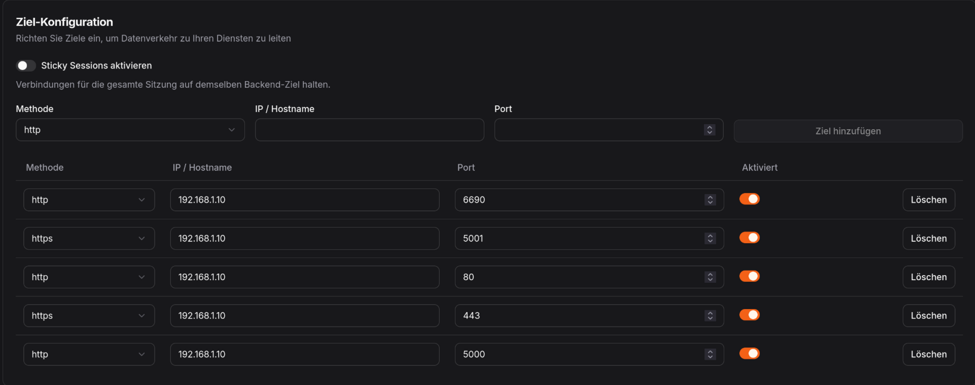
Task: Click Löschen for the port 5000 target
Action: [x=928, y=354]
